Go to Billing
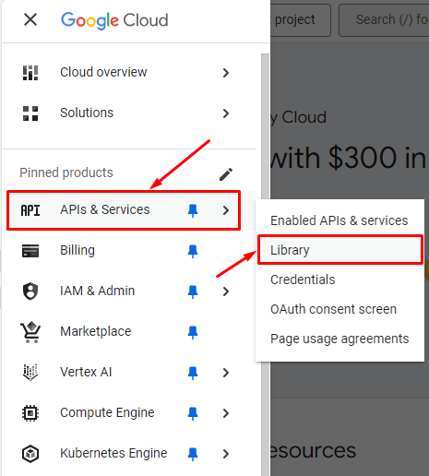429x476 pixels. point(77,250)
